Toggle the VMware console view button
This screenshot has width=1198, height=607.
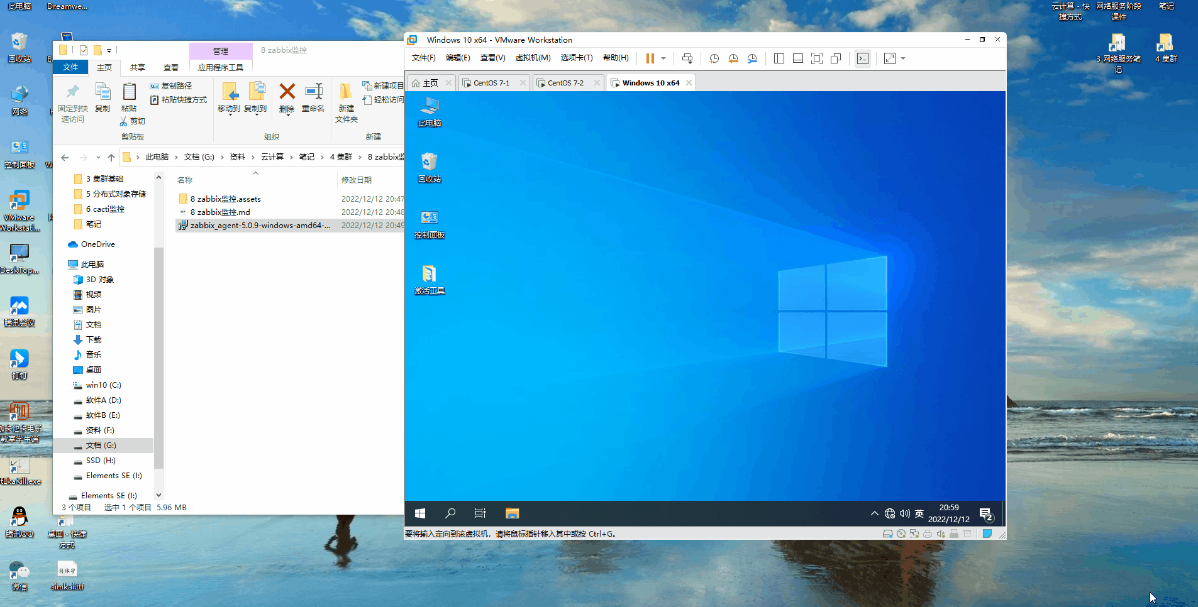pyautogui.click(x=863, y=58)
